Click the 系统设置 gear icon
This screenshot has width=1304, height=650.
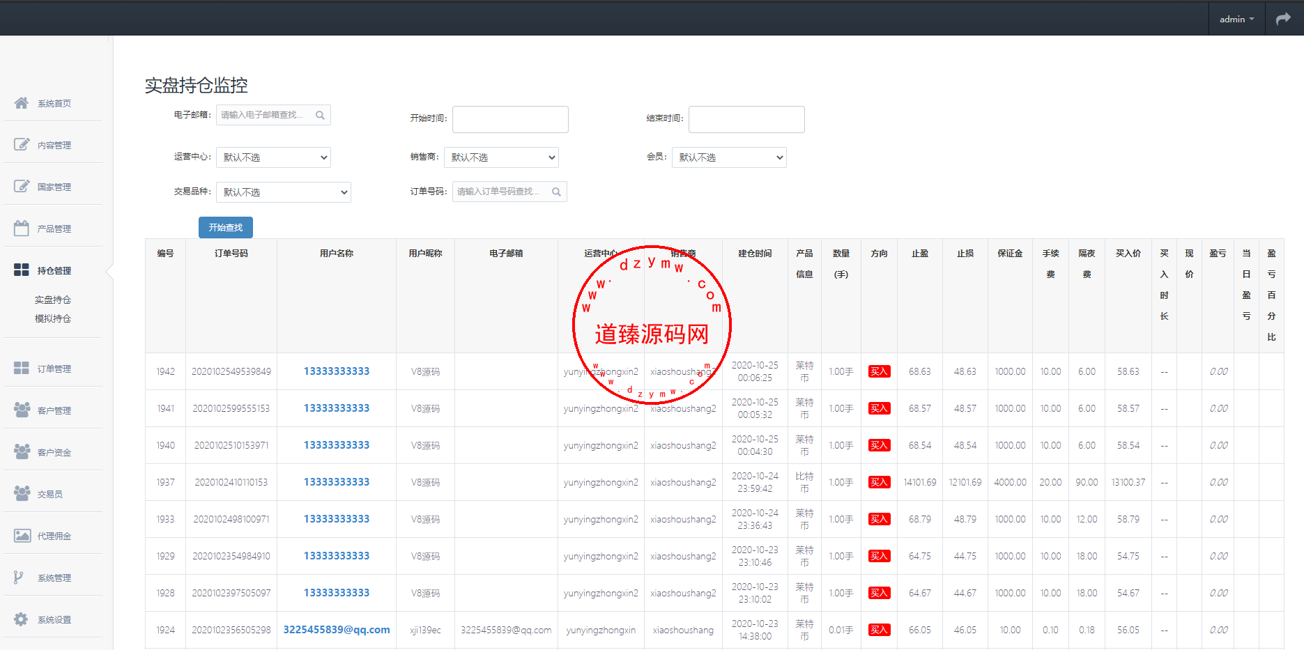[21, 619]
